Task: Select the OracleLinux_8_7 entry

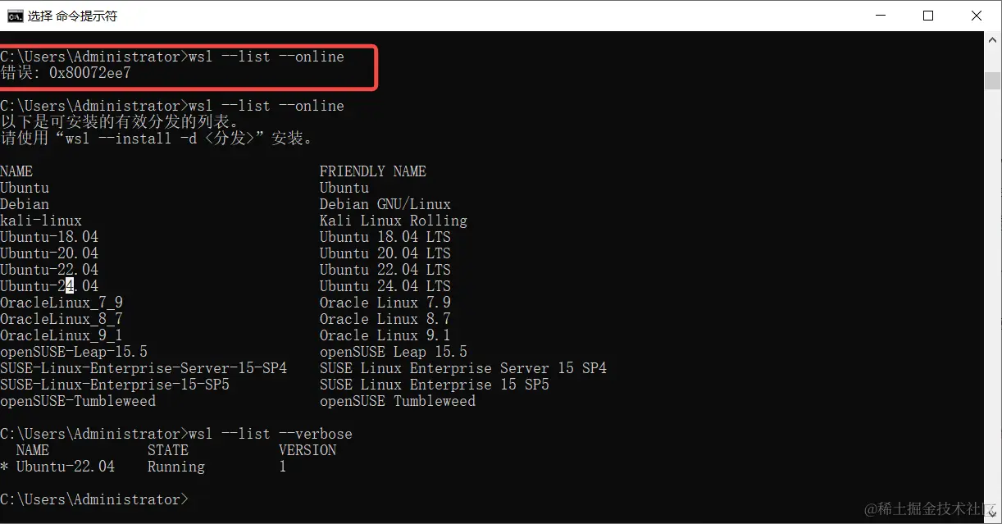Action: coord(61,319)
